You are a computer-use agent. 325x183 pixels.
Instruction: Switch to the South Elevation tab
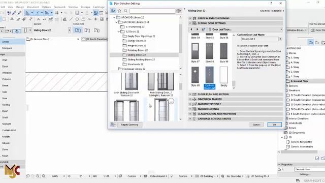tap(94, 39)
